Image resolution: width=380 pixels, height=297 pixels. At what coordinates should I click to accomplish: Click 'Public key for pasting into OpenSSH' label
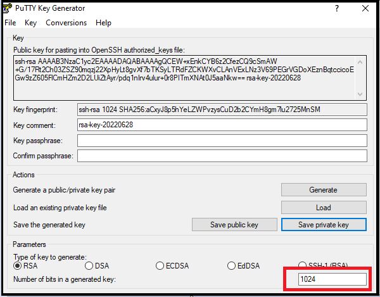[x=99, y=50]
